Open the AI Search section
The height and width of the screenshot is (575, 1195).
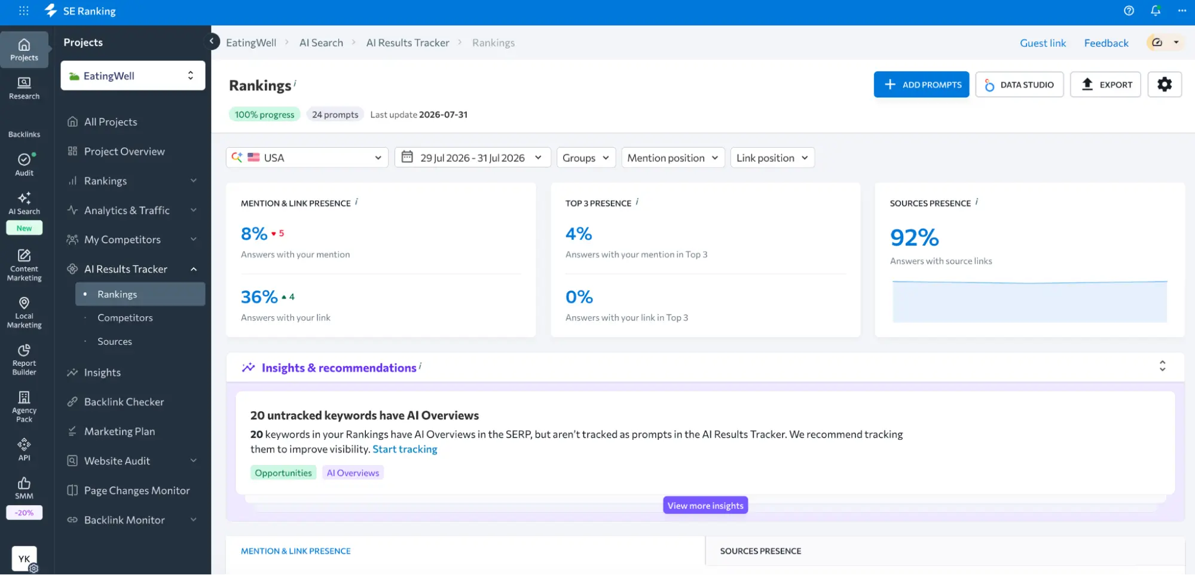(24, 204)
